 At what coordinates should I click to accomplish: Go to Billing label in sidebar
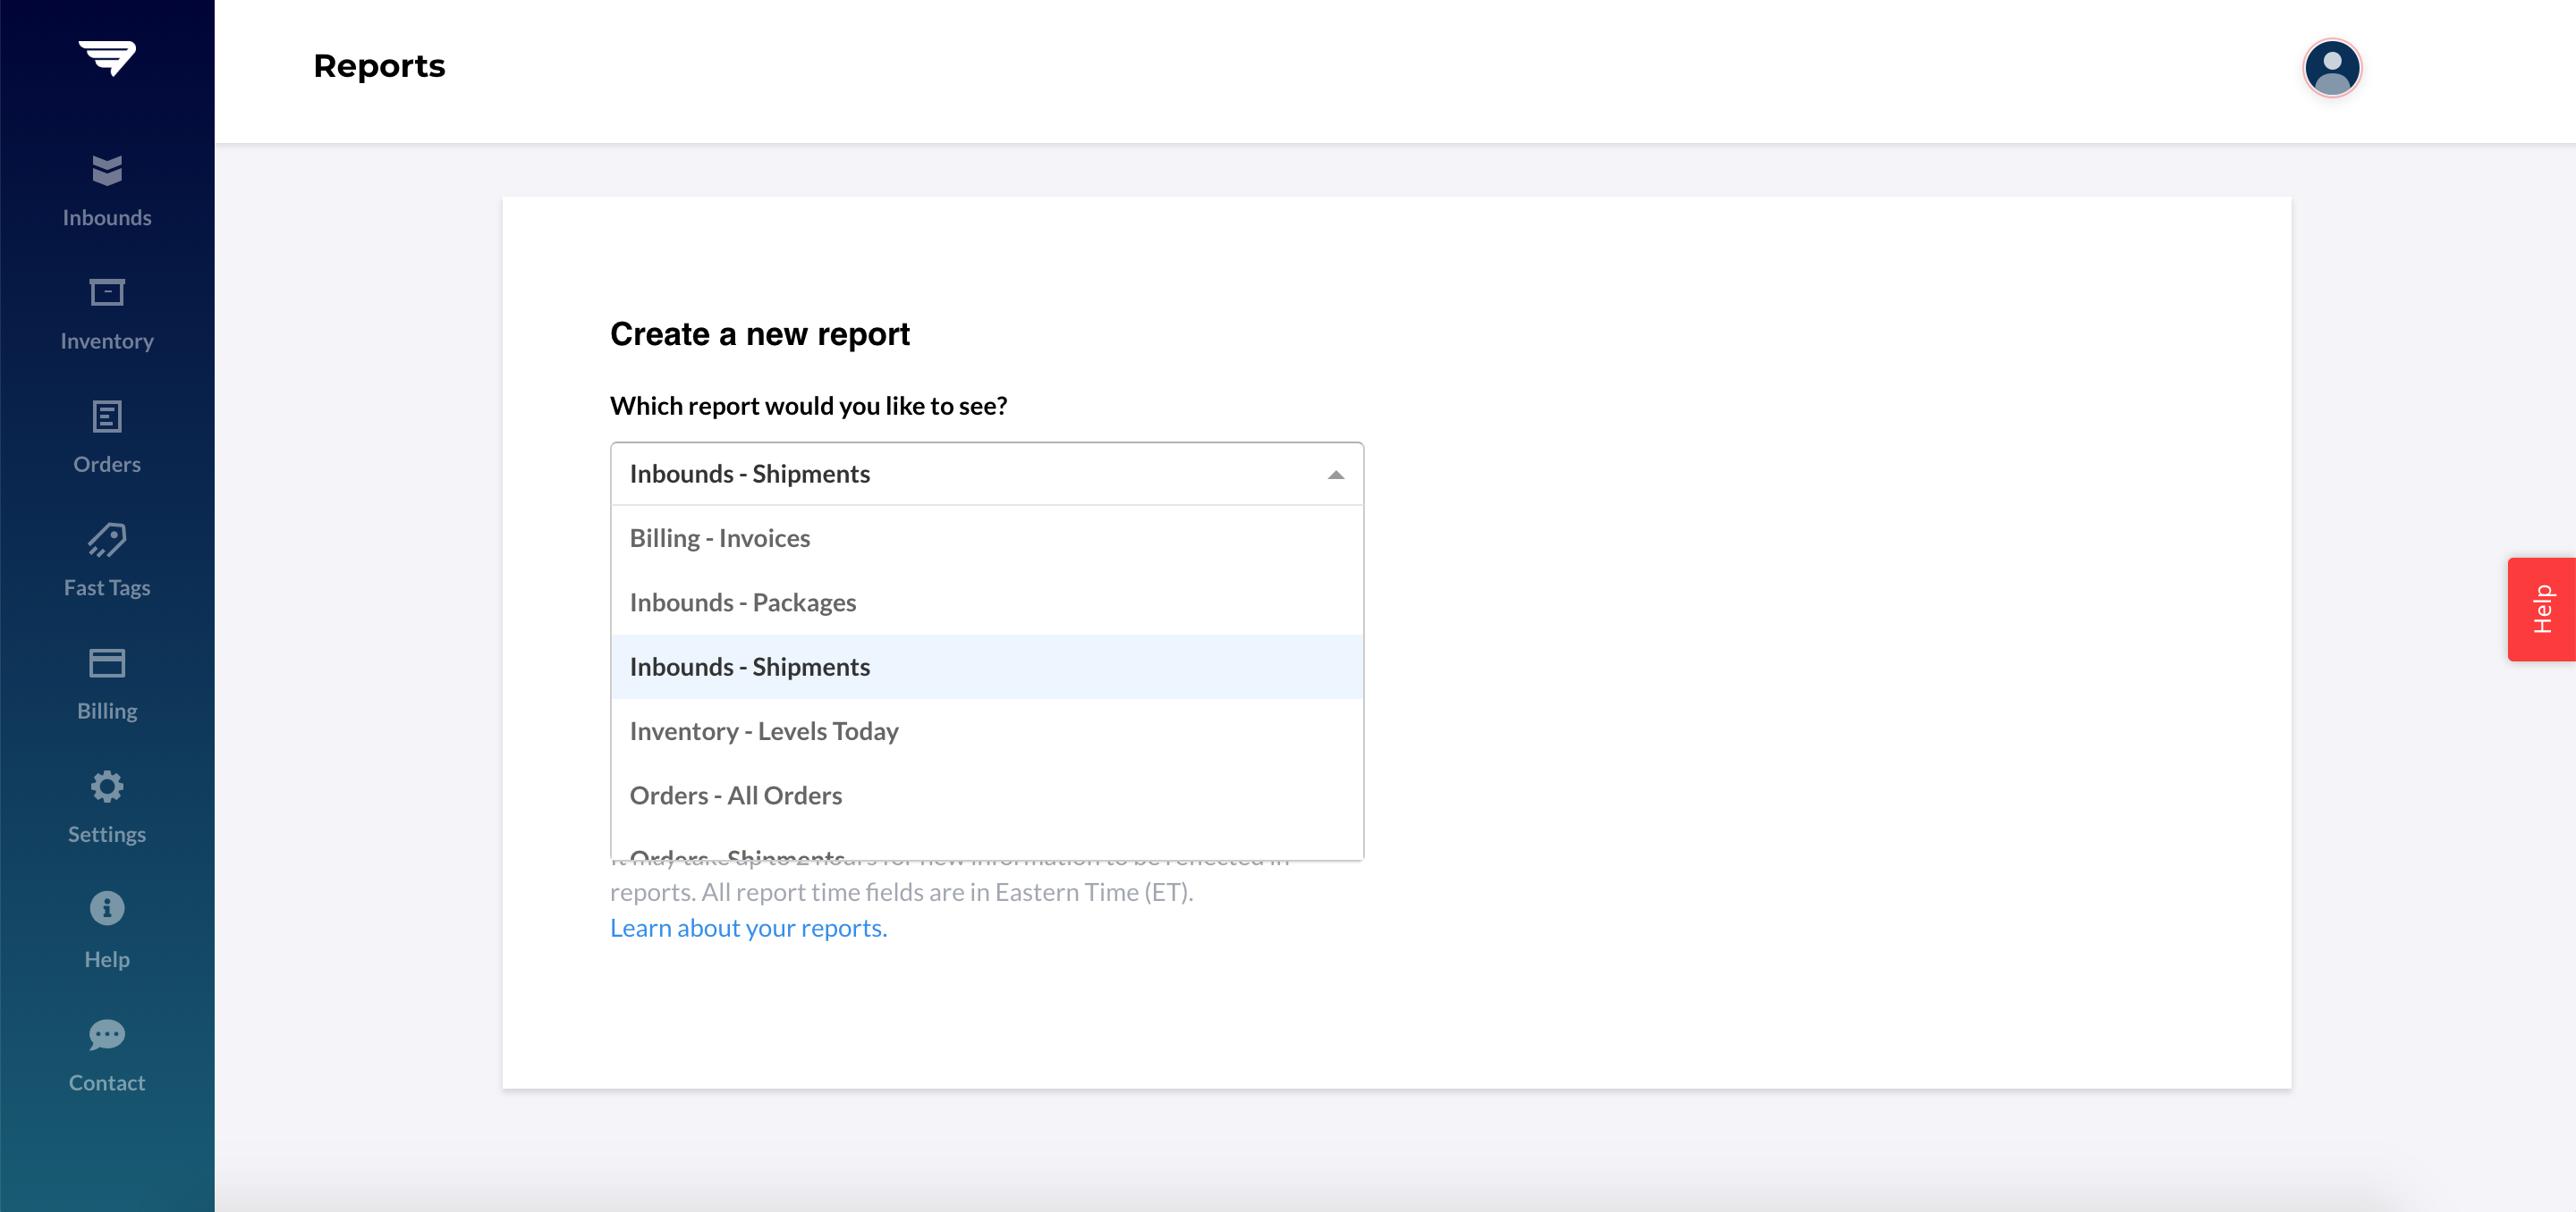(107, 711)
